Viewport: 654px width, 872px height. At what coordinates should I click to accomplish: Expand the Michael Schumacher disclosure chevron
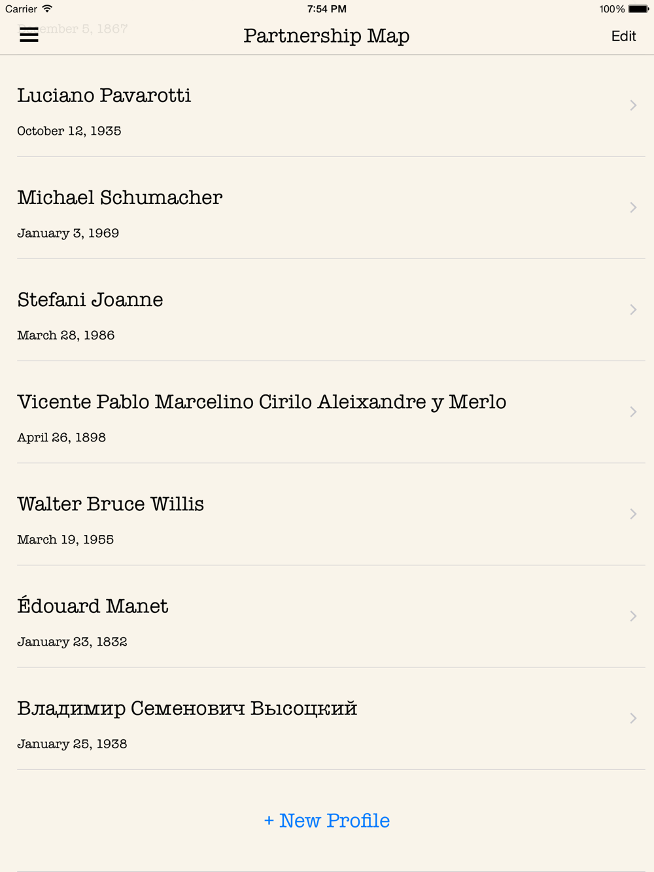(x=633, y=207)
